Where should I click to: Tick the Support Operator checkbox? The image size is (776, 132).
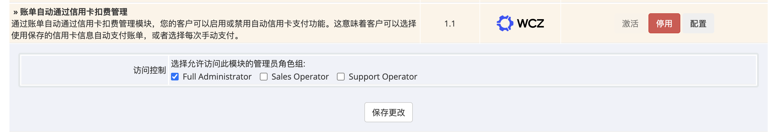[x=341, y=77]
